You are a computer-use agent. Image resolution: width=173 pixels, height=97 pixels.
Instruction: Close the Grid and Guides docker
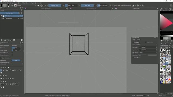(x=157, y=38)
